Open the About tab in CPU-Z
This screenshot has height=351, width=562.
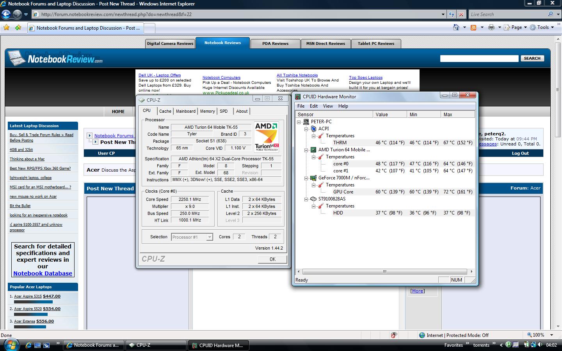click(x=242, y=111)
